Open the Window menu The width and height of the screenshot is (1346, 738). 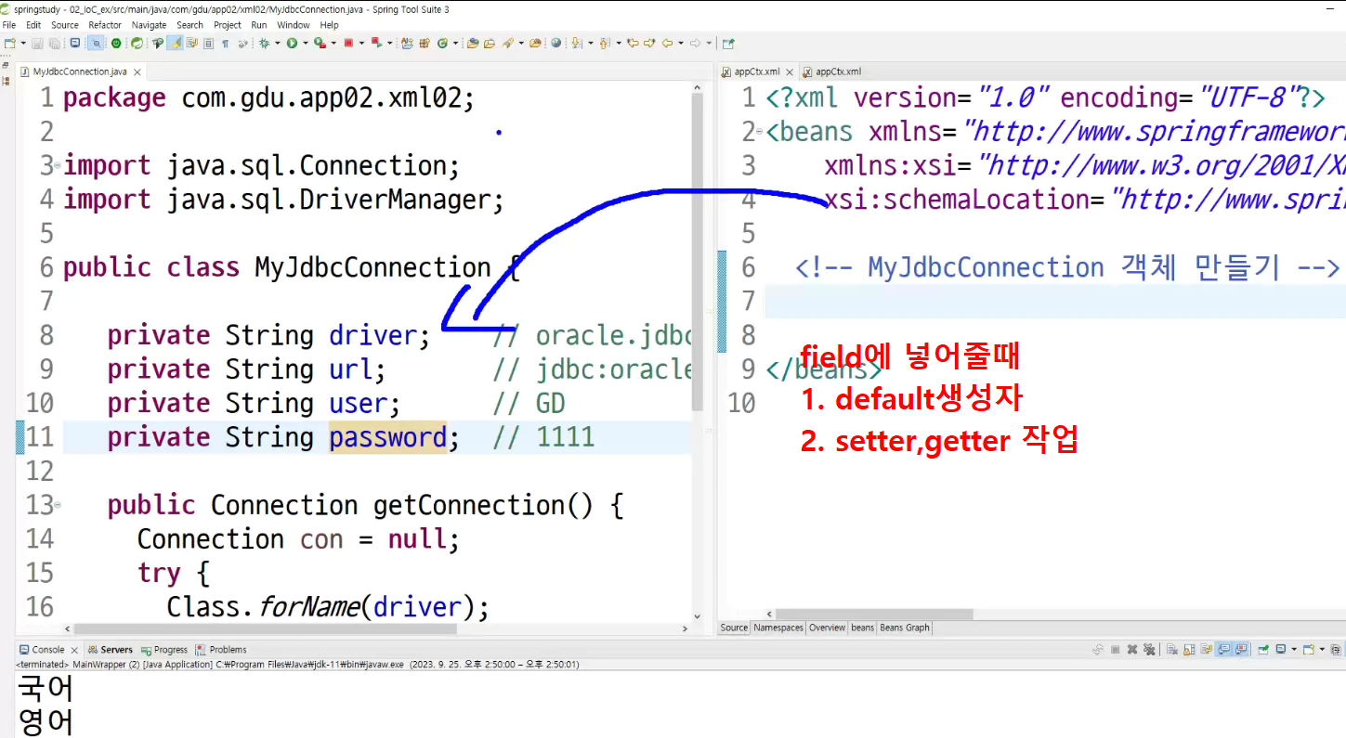point(294,25)
